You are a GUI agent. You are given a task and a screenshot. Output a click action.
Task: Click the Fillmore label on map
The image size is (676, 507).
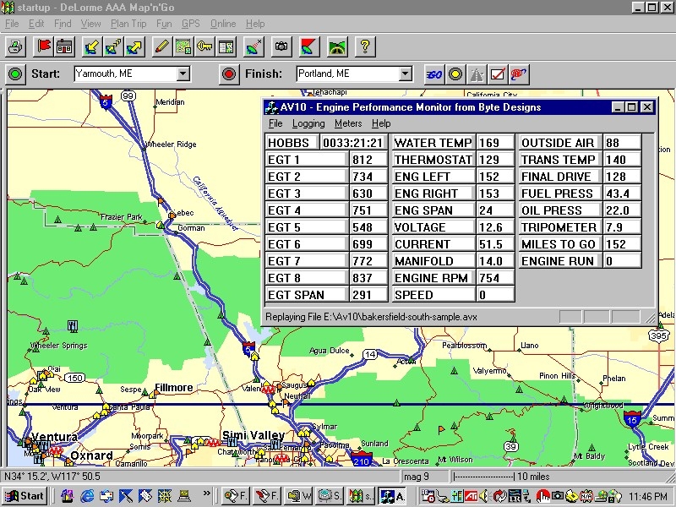click(x=174, y=388)
